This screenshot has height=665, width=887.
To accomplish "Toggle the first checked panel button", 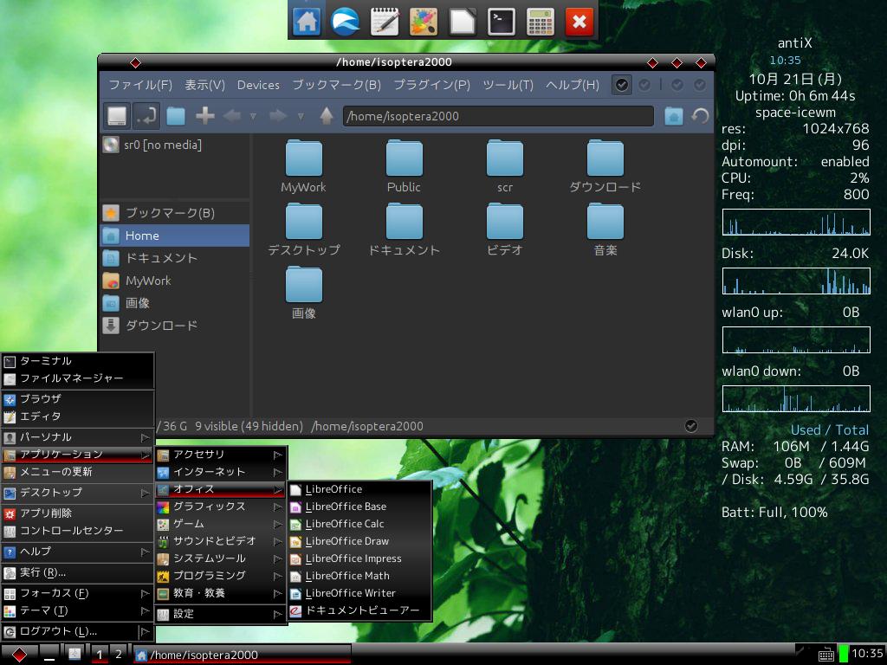I will tap(621, 85).
